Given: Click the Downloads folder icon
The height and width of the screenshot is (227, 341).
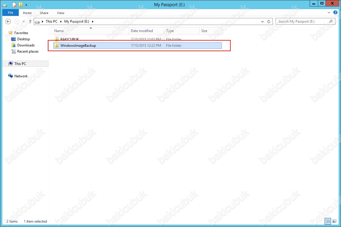Looking at the screenshot, I should [13, 45].
